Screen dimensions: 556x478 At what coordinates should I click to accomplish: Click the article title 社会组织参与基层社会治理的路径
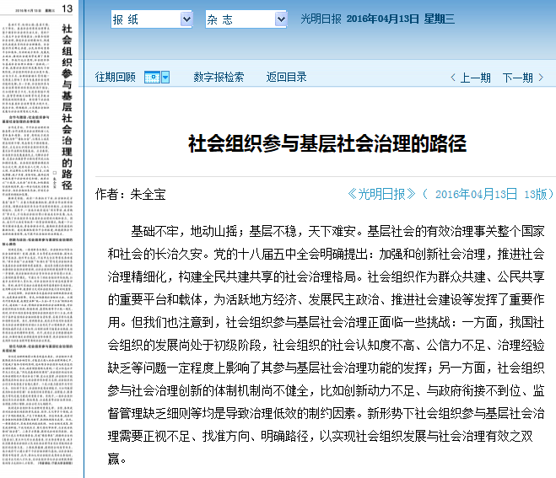326,142
